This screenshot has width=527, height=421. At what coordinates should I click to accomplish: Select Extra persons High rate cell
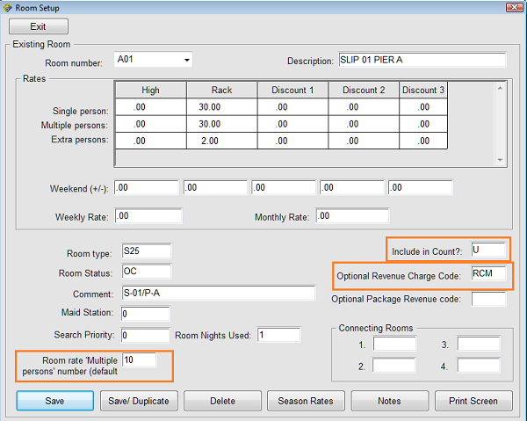pos(151,141)
